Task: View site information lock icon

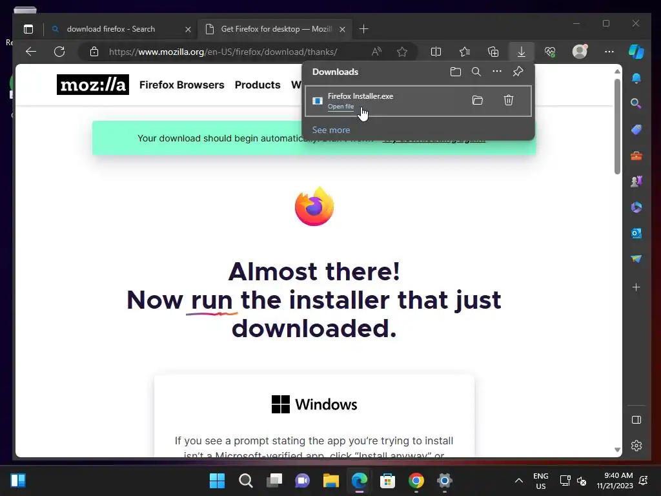Action: 94,52
